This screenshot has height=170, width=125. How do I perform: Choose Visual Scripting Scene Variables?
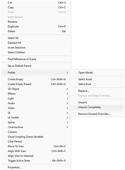[x=35, y=137]
